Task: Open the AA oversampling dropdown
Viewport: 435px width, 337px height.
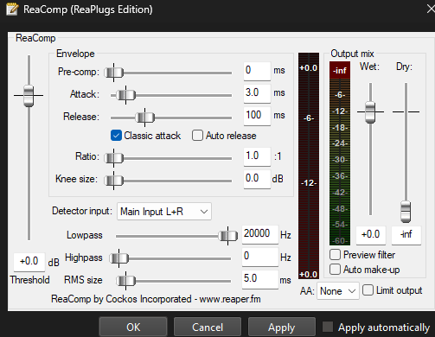Action: [x=338, y=291]
